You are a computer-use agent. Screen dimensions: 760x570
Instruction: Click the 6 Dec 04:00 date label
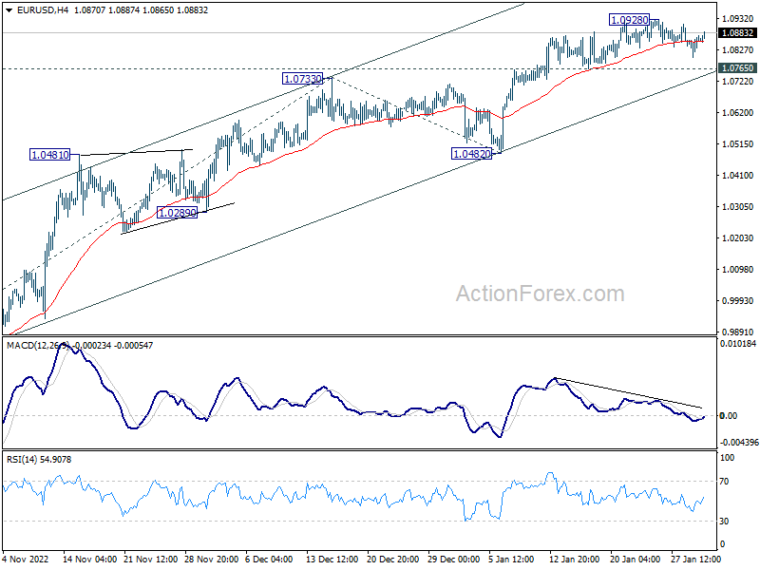(269, 559)
